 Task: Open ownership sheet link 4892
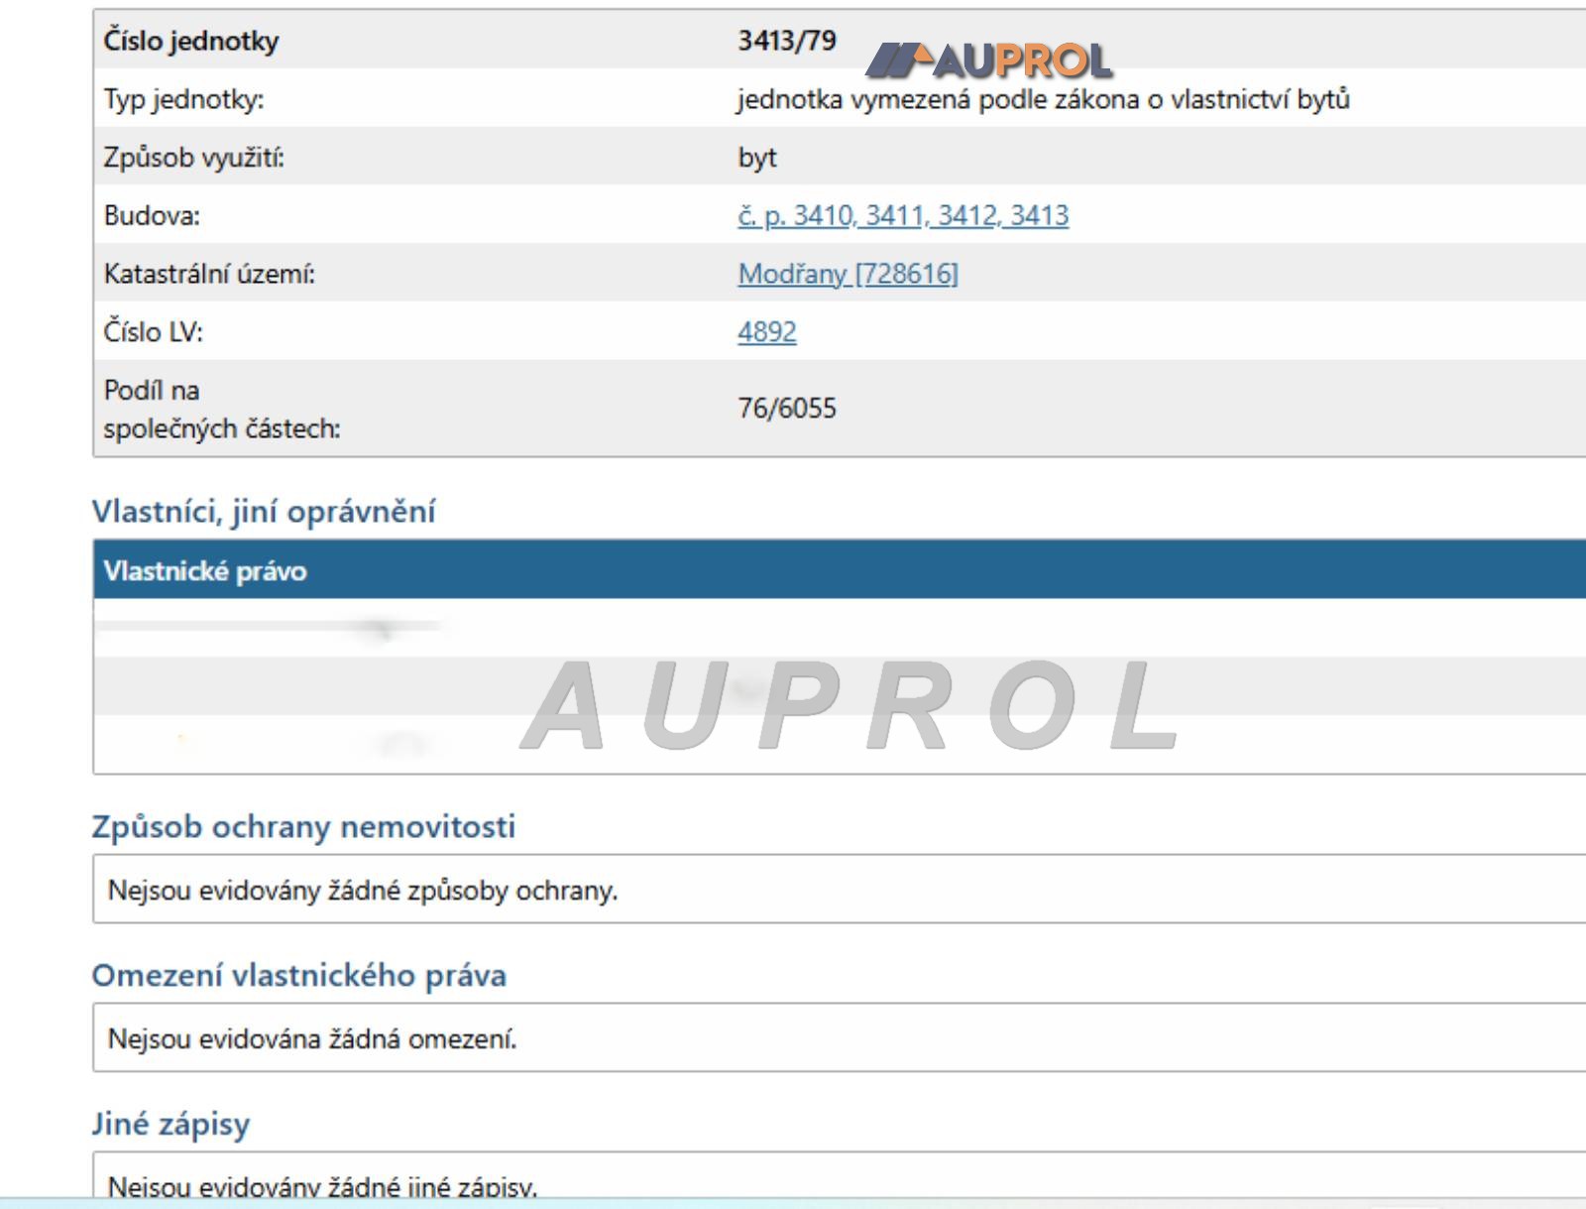766,331
